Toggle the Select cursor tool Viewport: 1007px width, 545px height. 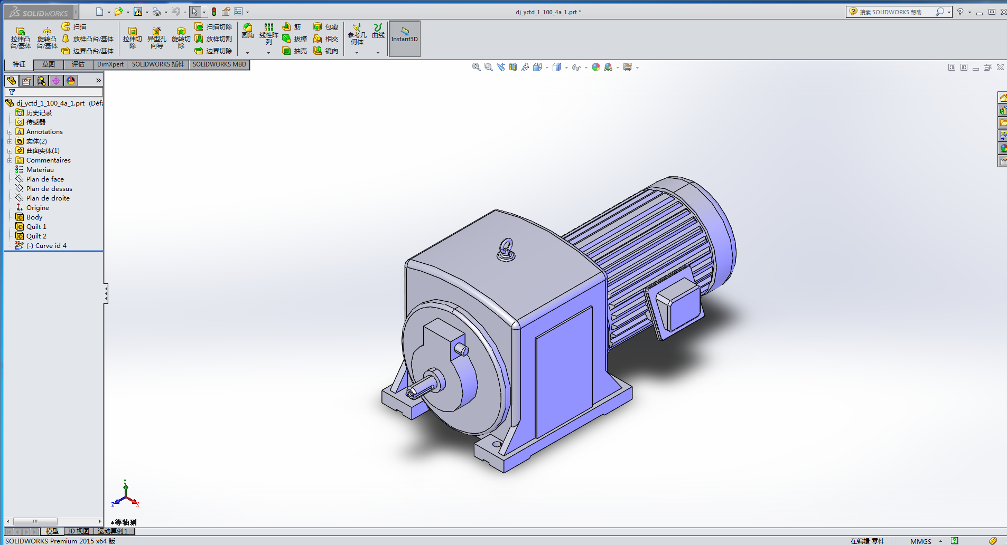(195, 12)
